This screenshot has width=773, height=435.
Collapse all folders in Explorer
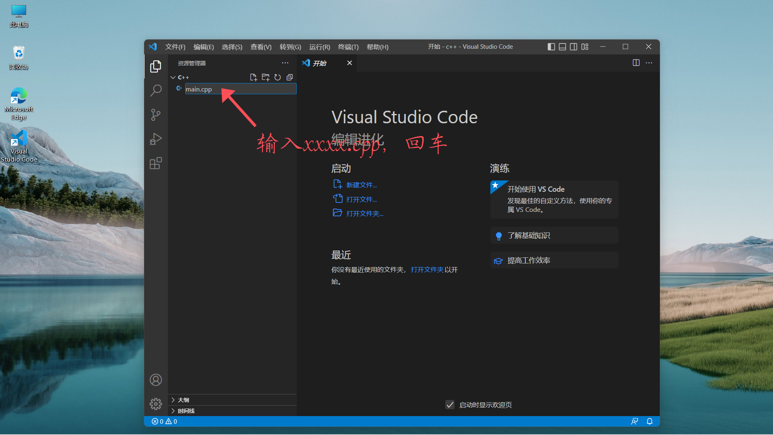point(289,77)
